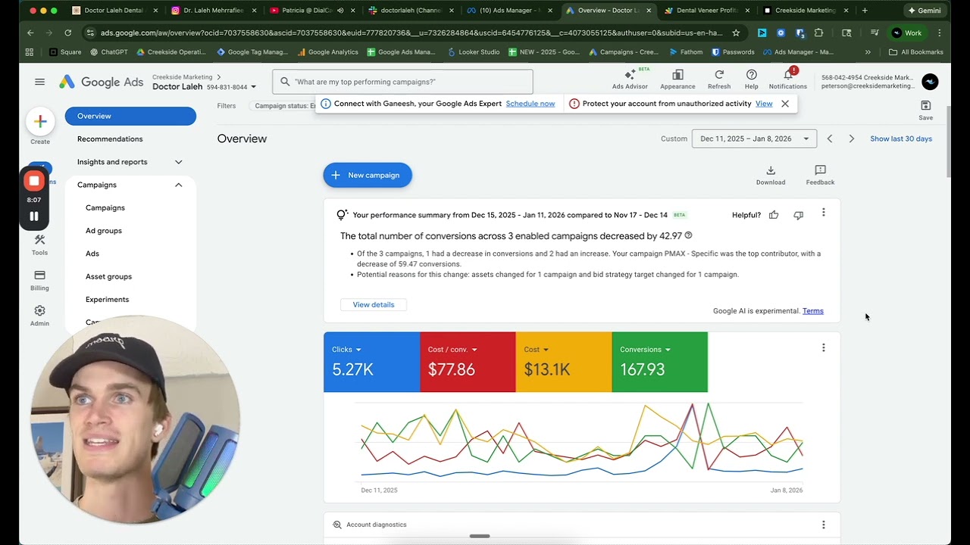Click Show last 30 days link

coord(901,139)
